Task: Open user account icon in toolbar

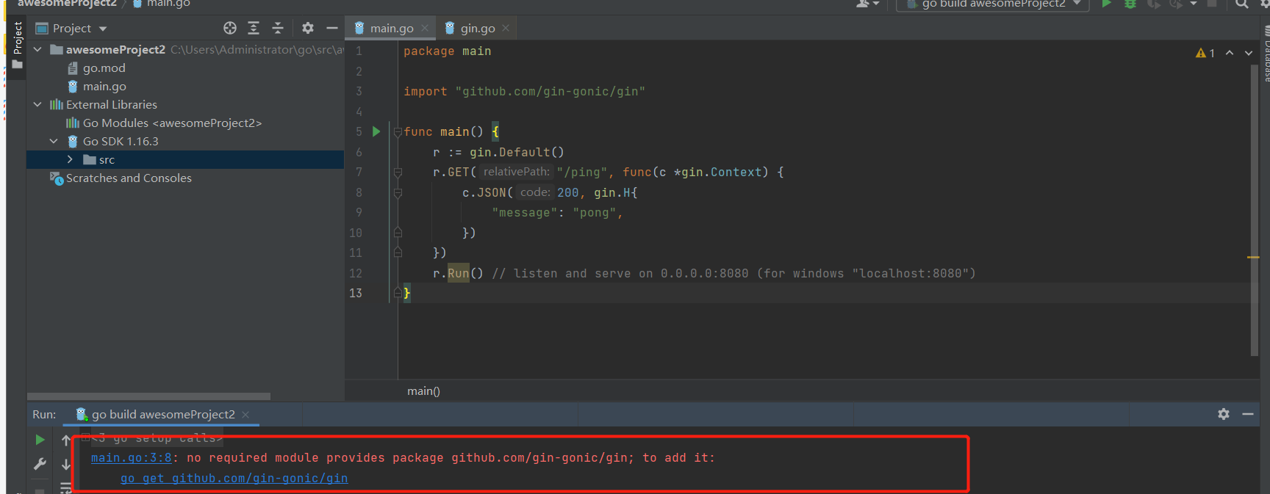Action: click(867, 4)
